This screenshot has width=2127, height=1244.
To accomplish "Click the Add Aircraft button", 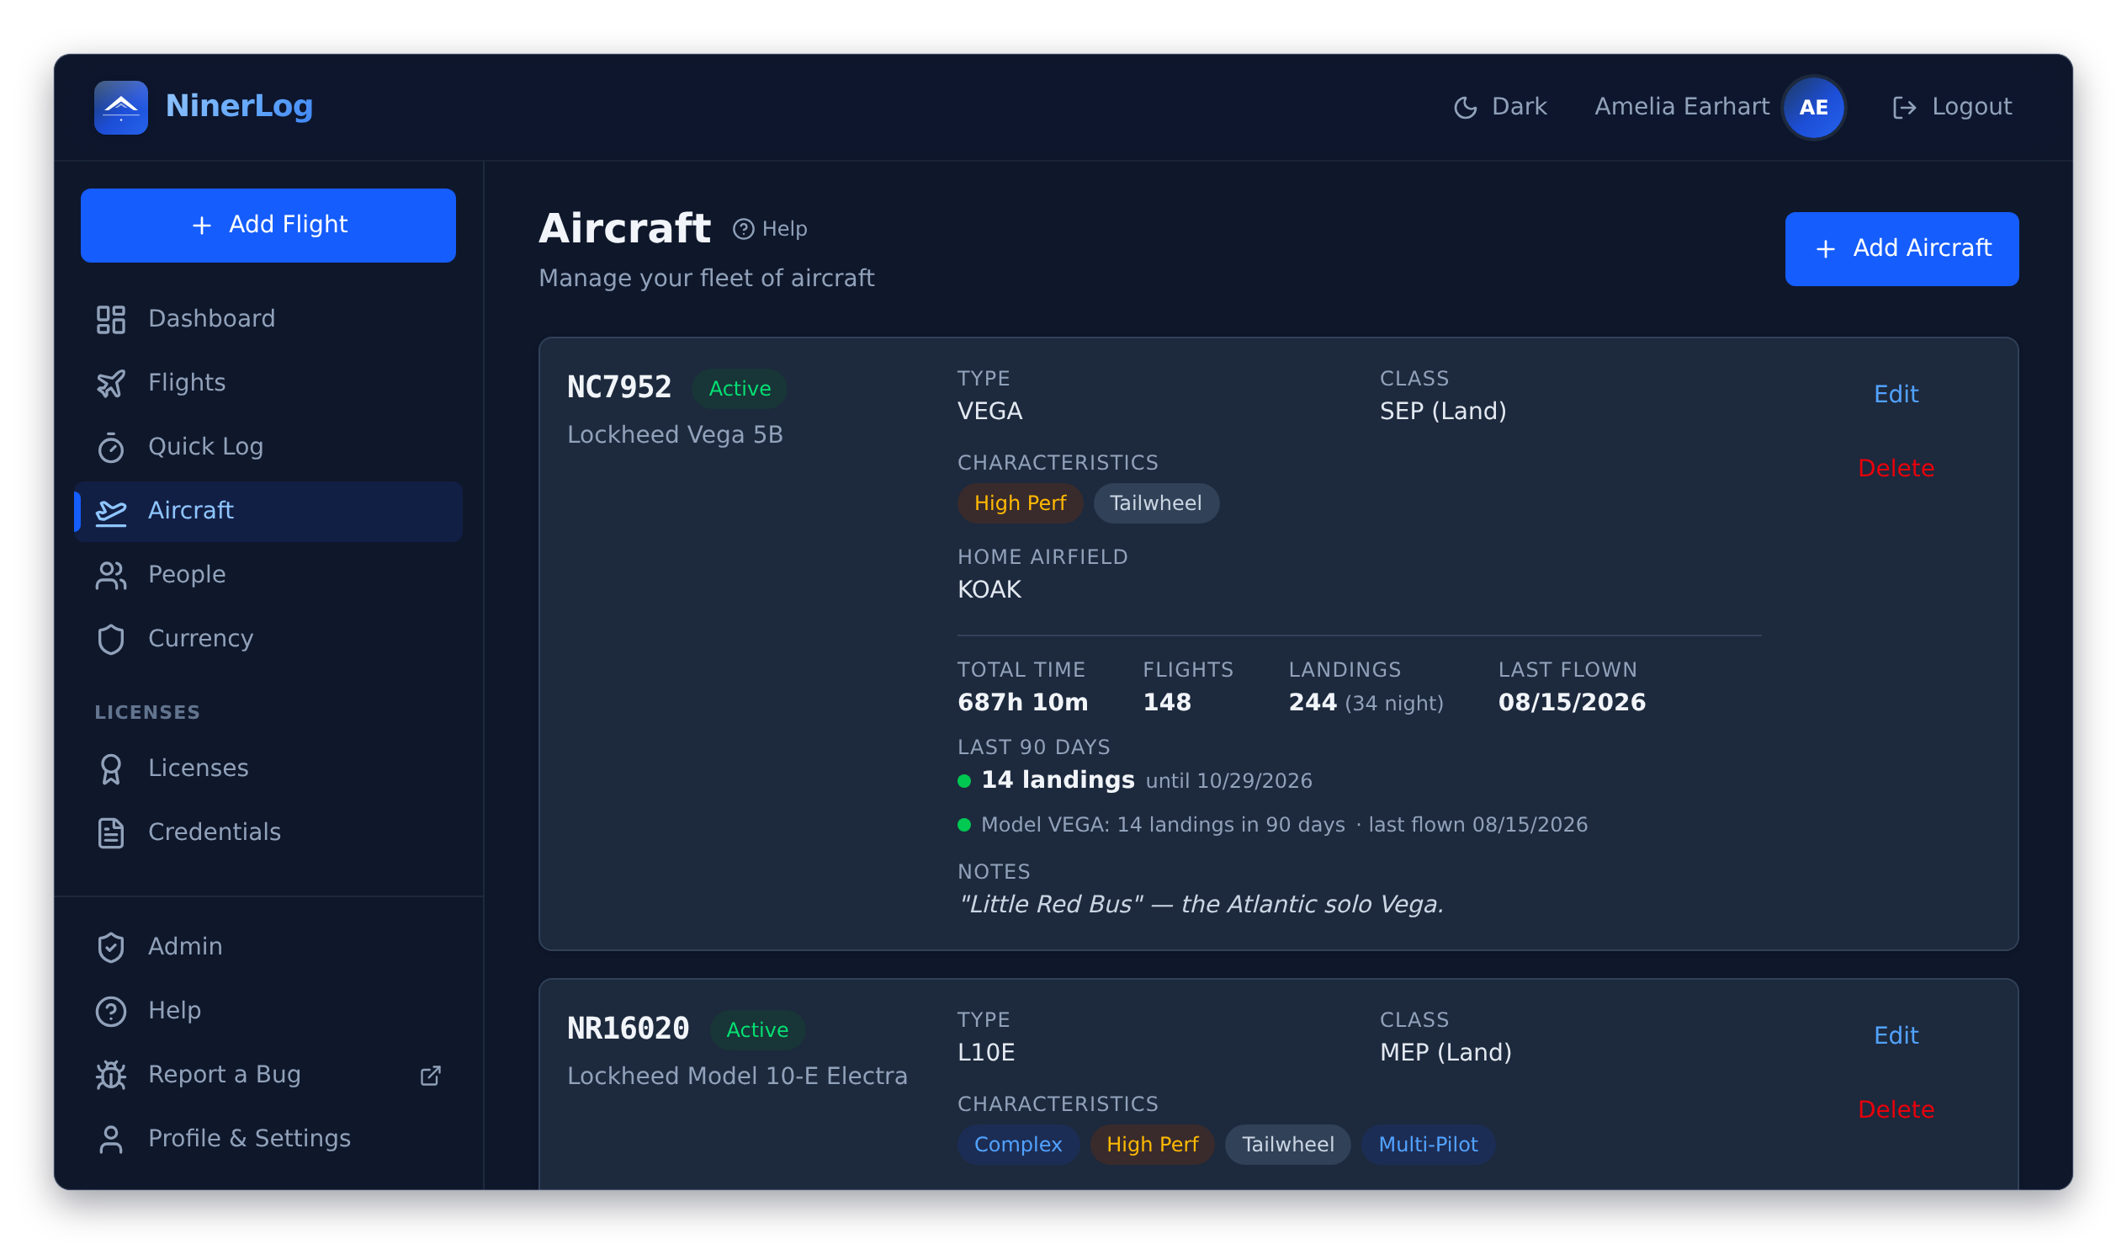I will (x=1901, y=249).
